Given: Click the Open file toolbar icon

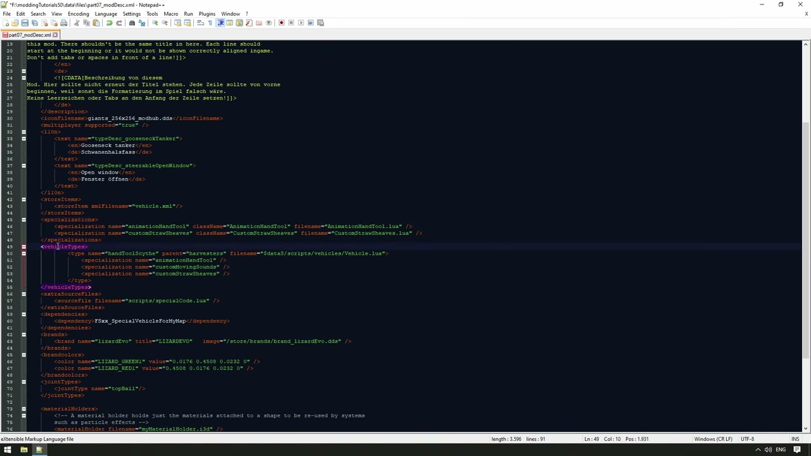Looking at the screenshot, I should tap(15, 23).
